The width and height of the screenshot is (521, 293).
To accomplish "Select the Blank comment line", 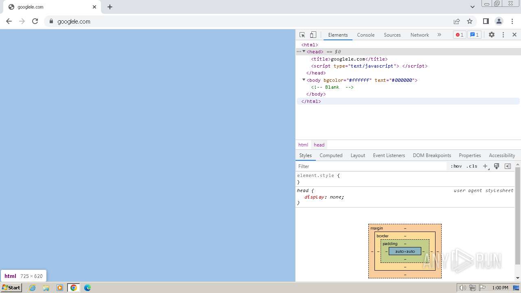I will [x=332, y=87].
